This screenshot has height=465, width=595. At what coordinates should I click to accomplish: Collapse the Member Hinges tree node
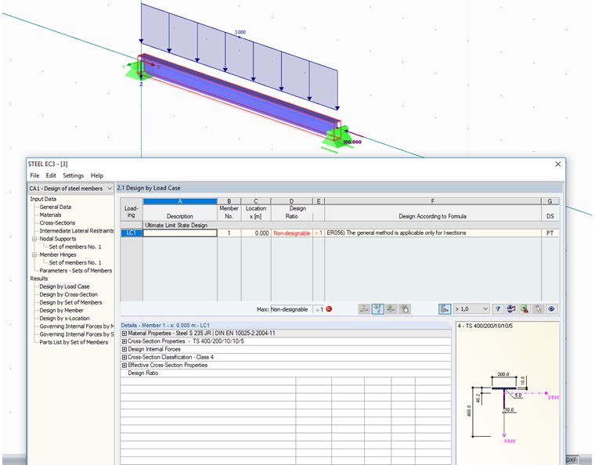click(34, 255)
